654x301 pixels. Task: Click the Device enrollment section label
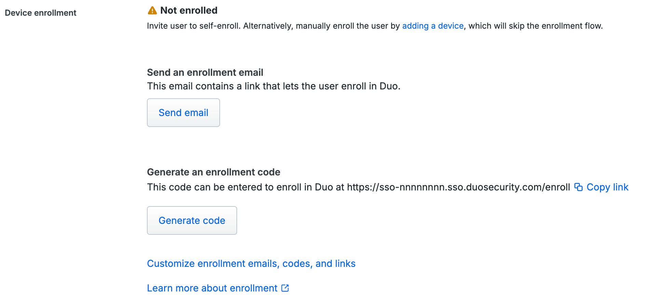click(x=40, y=13)
